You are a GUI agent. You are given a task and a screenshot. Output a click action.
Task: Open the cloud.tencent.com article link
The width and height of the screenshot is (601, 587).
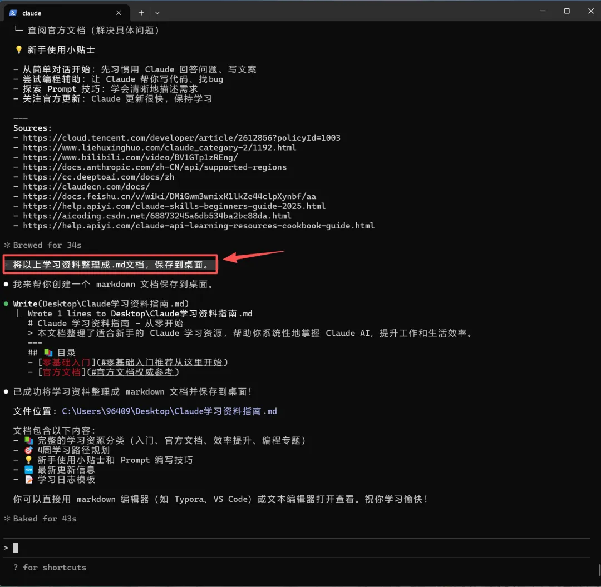181,137
